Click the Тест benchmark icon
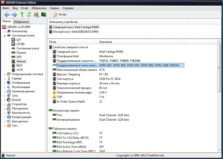 (9, 126)
